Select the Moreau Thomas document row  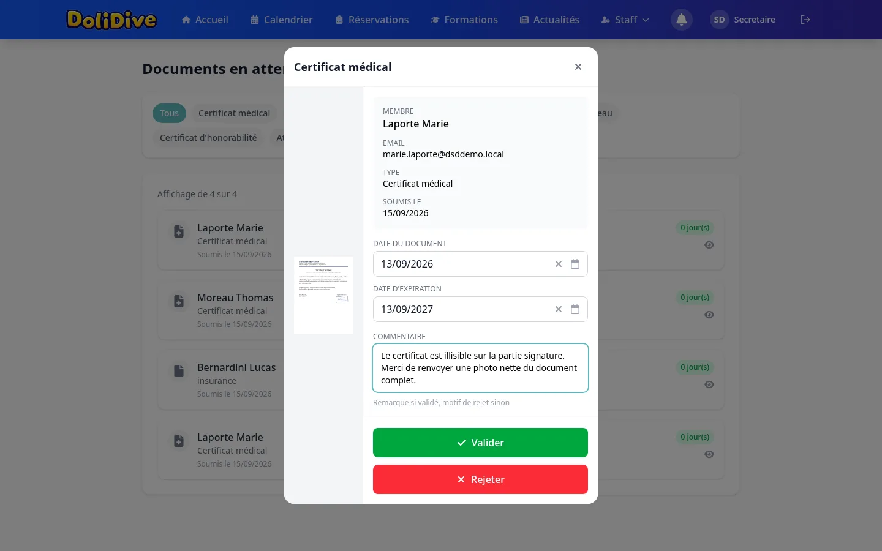(x=441, y=311)
